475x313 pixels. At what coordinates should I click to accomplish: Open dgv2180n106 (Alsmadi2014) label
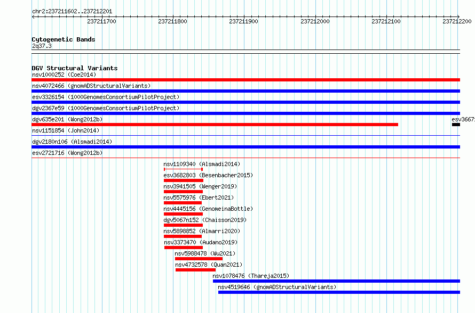tap(72, 142)
